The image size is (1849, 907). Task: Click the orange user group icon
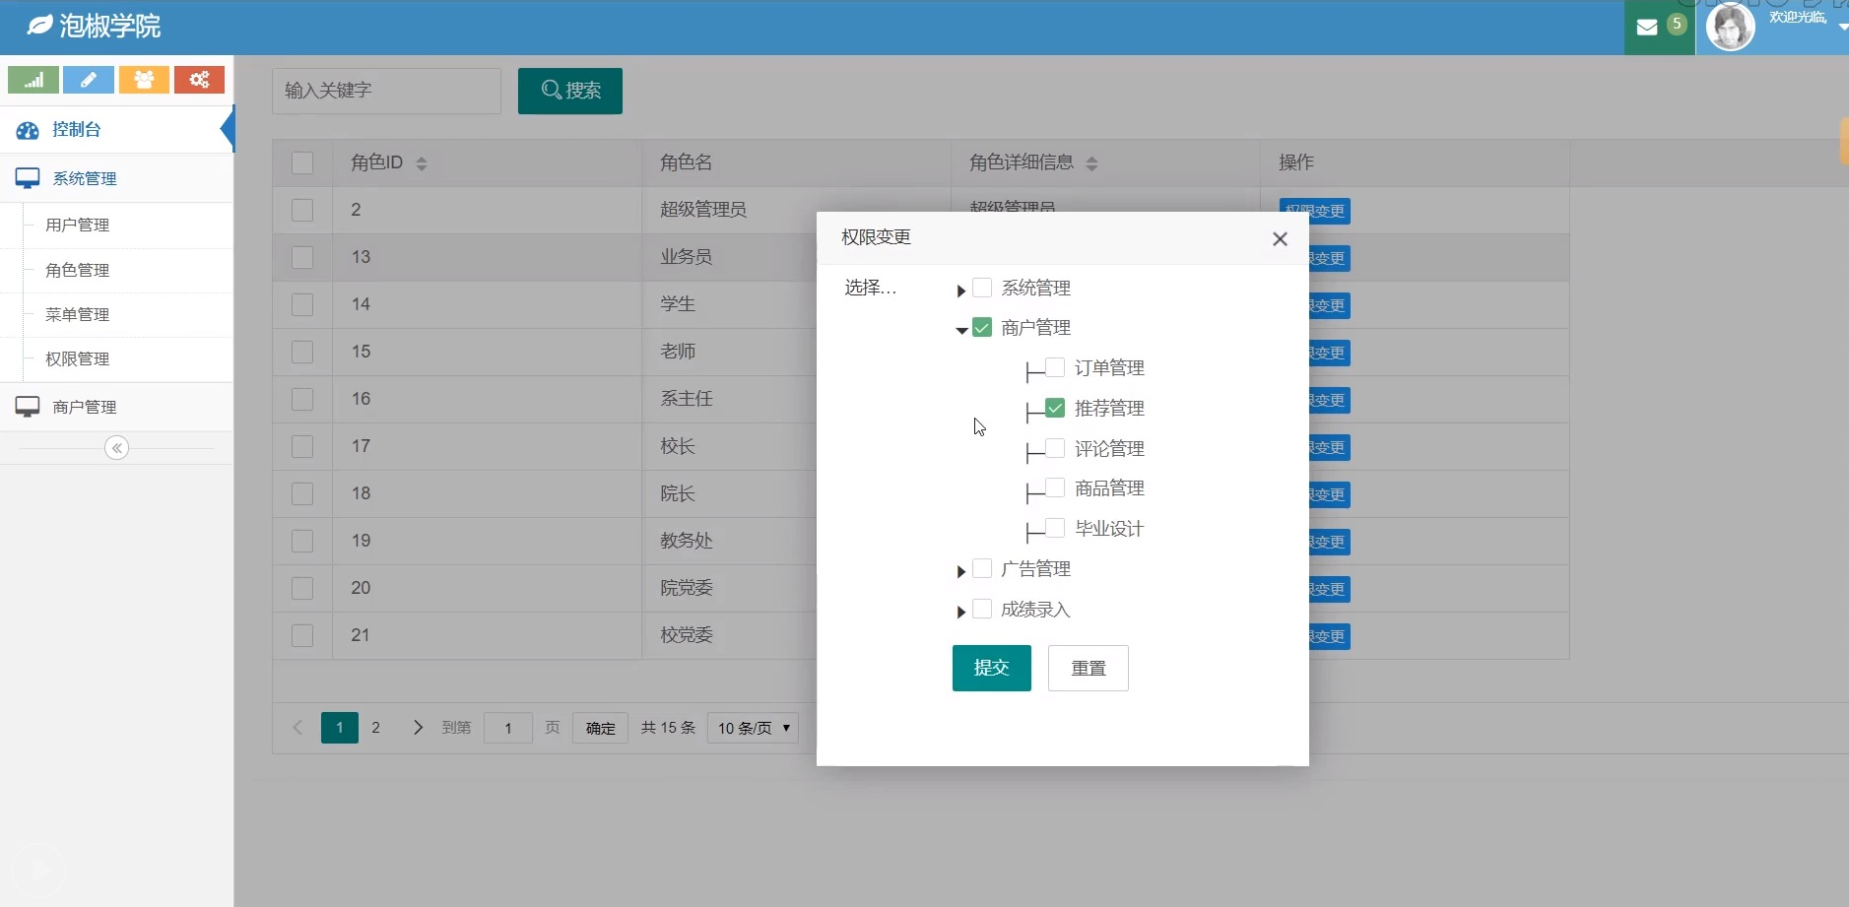(144, 79)
